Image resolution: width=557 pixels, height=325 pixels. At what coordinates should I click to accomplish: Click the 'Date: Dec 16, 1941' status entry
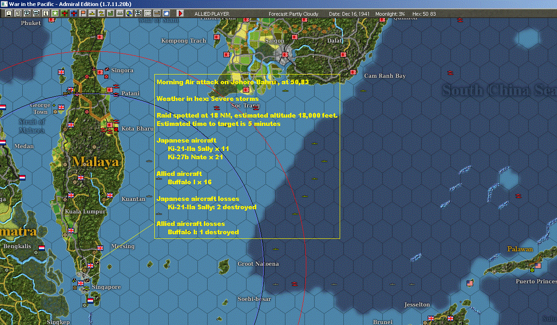[x=349, y=14]
